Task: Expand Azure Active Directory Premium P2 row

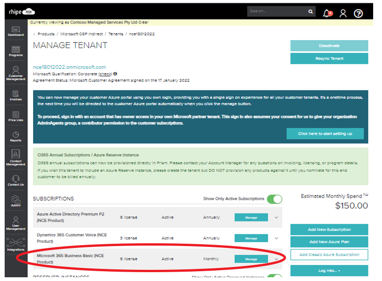Action: tap(276, 218)
